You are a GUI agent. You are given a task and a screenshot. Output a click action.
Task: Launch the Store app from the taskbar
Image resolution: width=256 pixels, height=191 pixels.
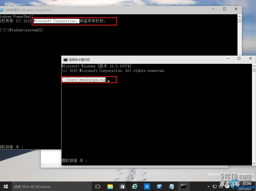tap(122, 186)
